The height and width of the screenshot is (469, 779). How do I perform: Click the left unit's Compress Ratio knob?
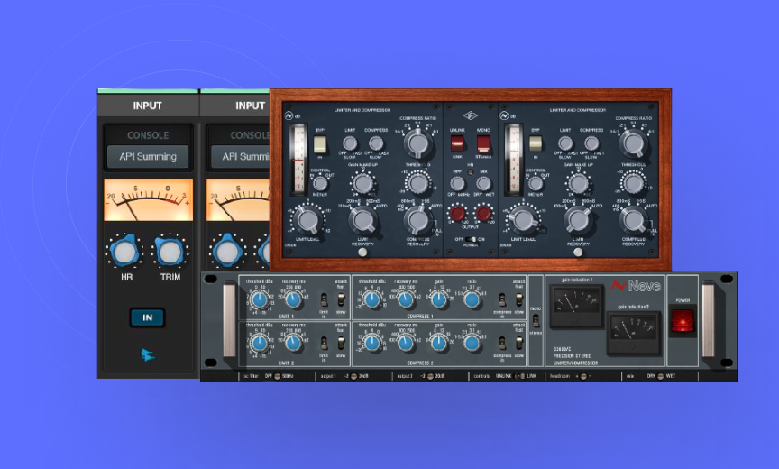(416, 143)
